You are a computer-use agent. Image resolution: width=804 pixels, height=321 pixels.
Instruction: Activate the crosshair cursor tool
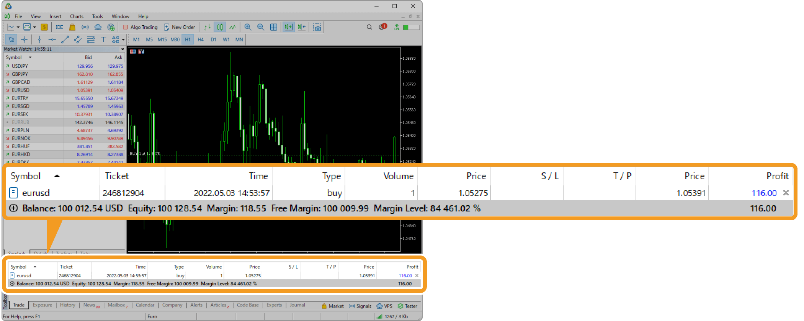pyautogui.click(x=24, y=39)
